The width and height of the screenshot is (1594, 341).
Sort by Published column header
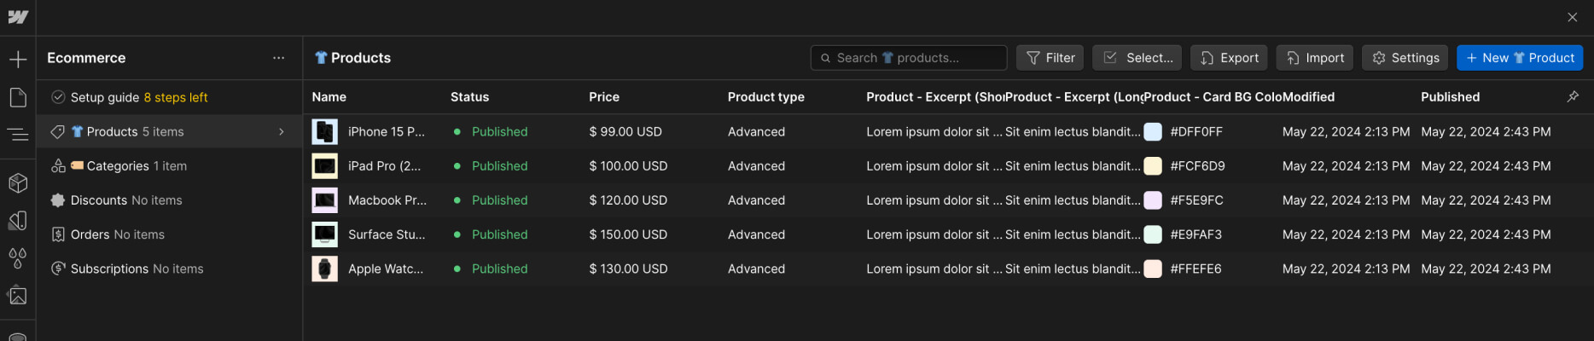(x=1451, y=97)
